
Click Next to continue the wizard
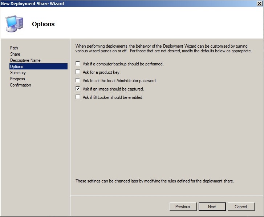[212, 206]
